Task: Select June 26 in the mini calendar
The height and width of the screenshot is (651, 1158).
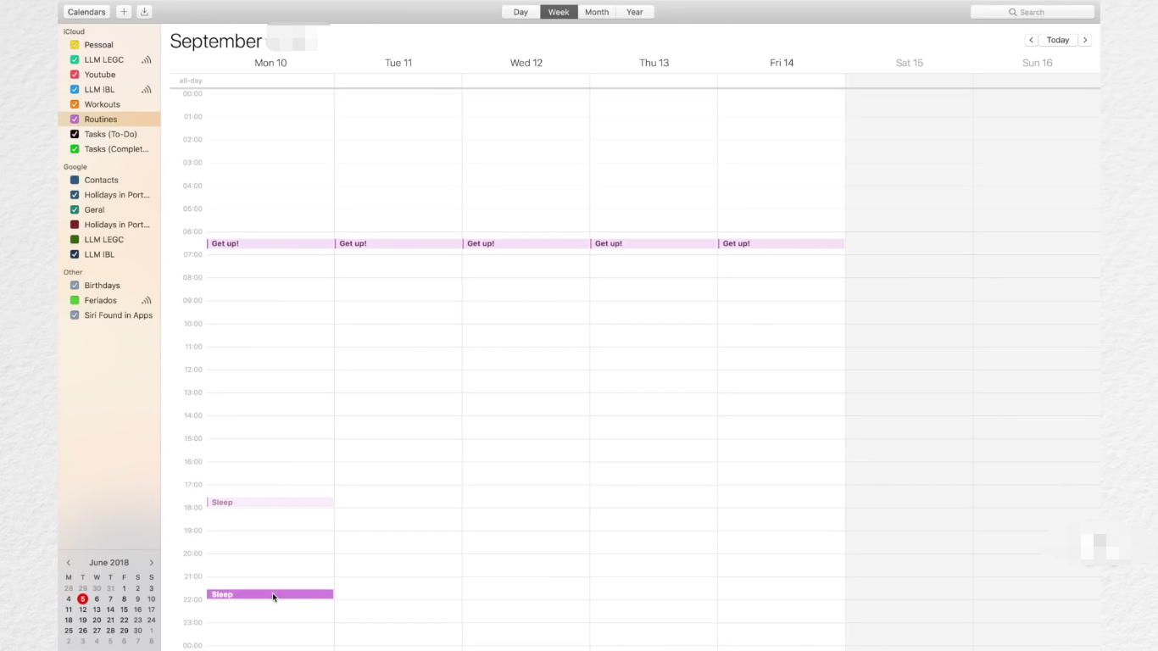Action: tap(83, 631)
